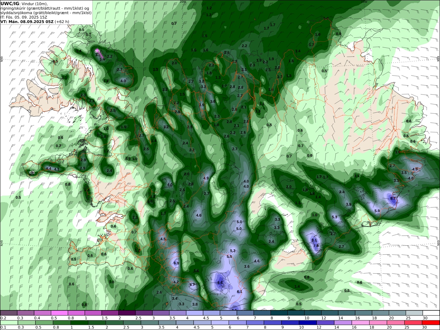Select the green 0.5 swatch in the lower legend

click(x=44, y=323)
